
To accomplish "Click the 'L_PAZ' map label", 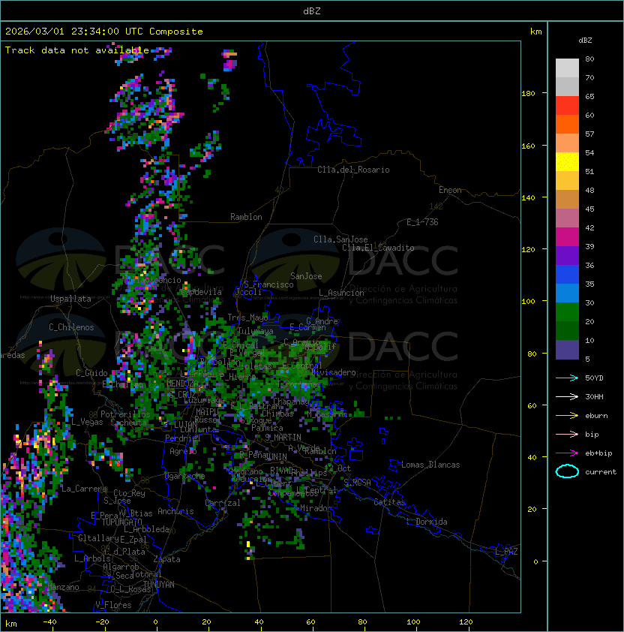I will tap(506, 552).
